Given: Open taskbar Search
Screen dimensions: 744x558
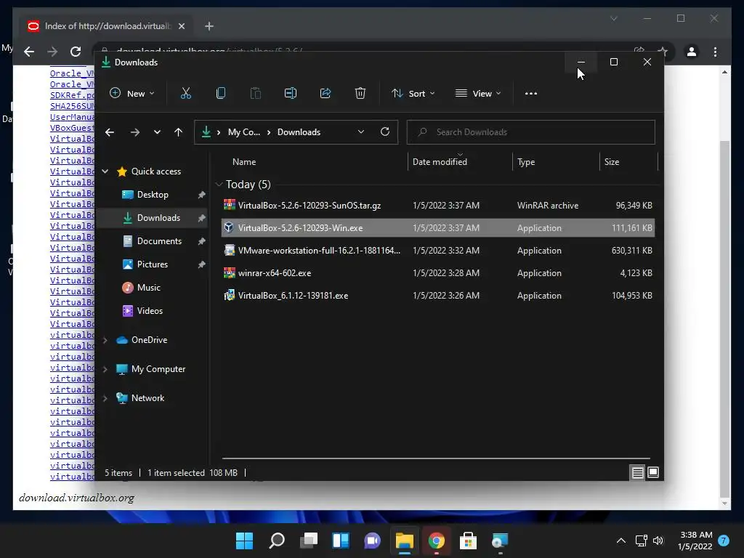Looking at the screenshot, I should click(x=277, y=541).
